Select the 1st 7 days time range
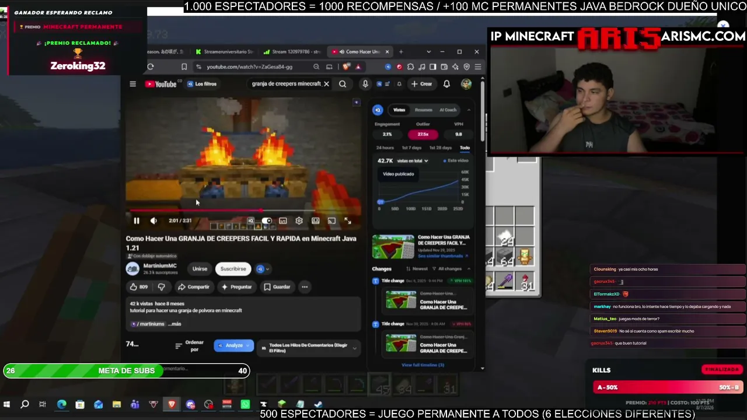747x420 pixels. tap(411, 148)
